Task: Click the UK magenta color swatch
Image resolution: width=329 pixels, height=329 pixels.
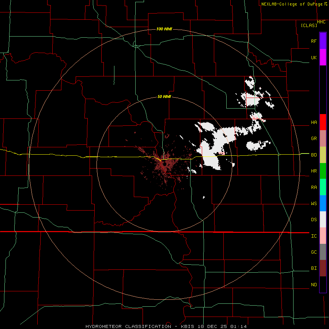Action: pyautogui.click(x=323, y=57)
